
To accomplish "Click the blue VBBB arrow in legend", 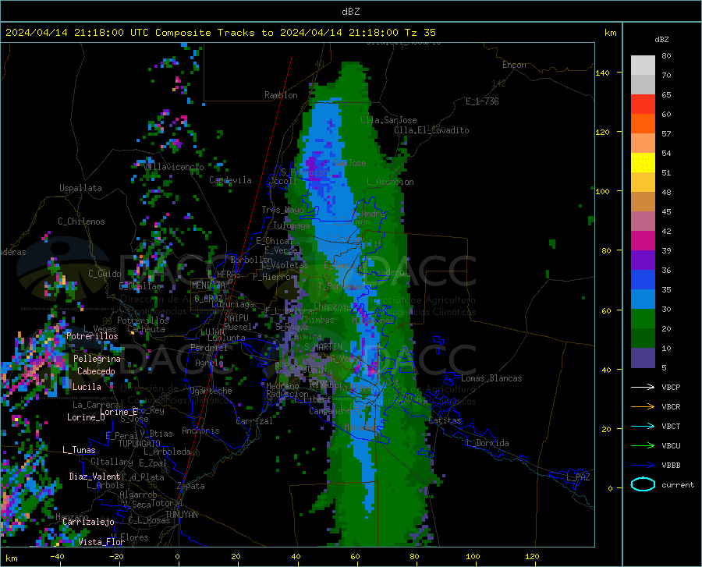I will pyautogui.click(x=643, y=465).
